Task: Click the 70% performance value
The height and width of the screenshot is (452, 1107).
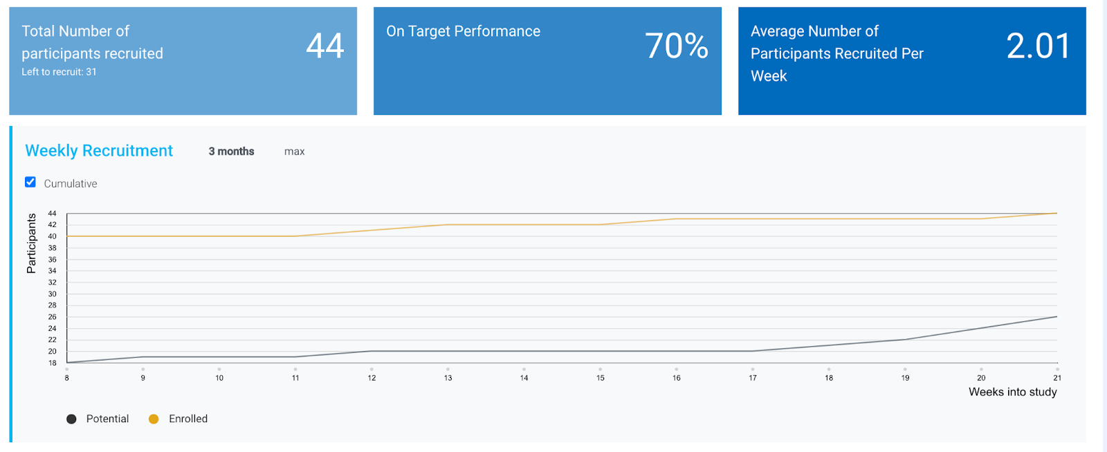Action: pyautogui.click(x=676, y=46)
